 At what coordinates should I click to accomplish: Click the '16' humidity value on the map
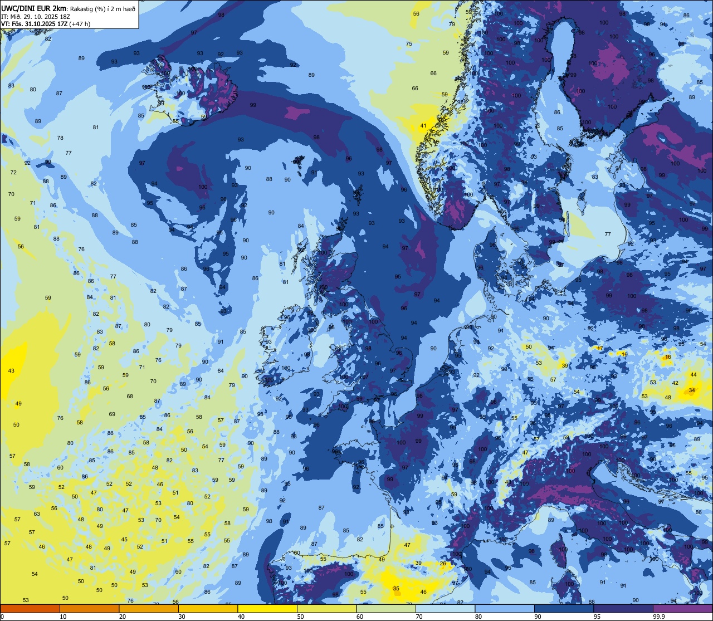pyautogui.click(x=668, y=357)
